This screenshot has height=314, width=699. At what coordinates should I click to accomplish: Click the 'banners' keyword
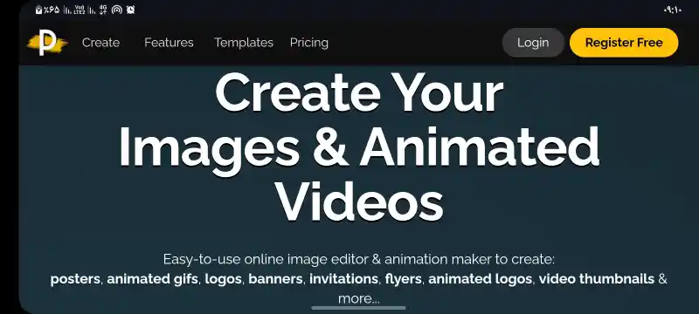click(x=276, y=279)
